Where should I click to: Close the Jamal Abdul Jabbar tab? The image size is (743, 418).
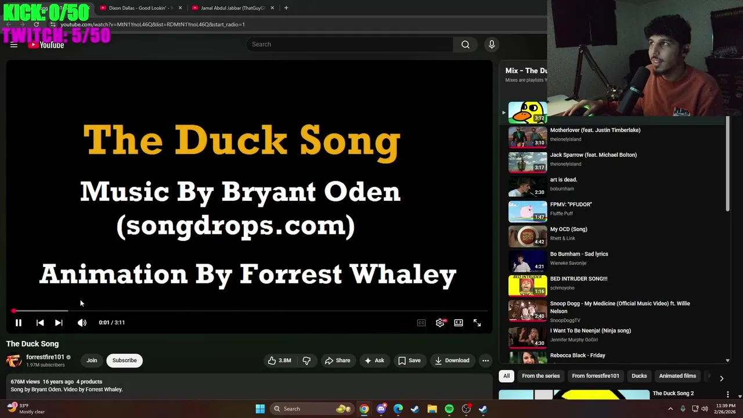pos(272,8)
